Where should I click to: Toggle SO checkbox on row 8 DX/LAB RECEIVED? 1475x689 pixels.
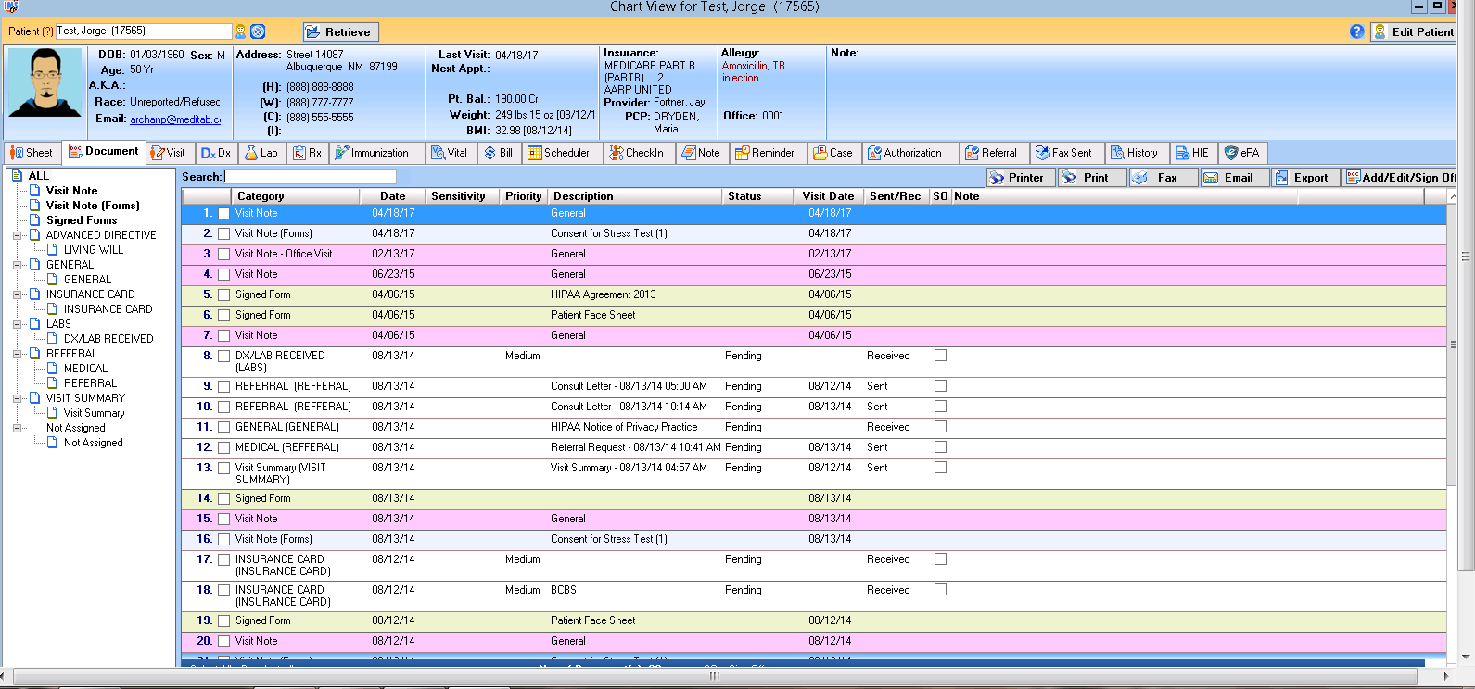940,356
